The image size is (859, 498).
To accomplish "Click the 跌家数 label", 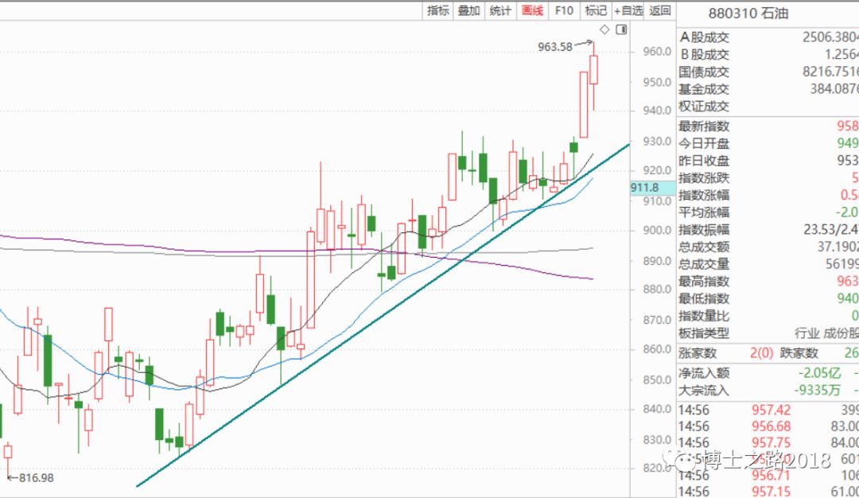I will tap(799, 353).
